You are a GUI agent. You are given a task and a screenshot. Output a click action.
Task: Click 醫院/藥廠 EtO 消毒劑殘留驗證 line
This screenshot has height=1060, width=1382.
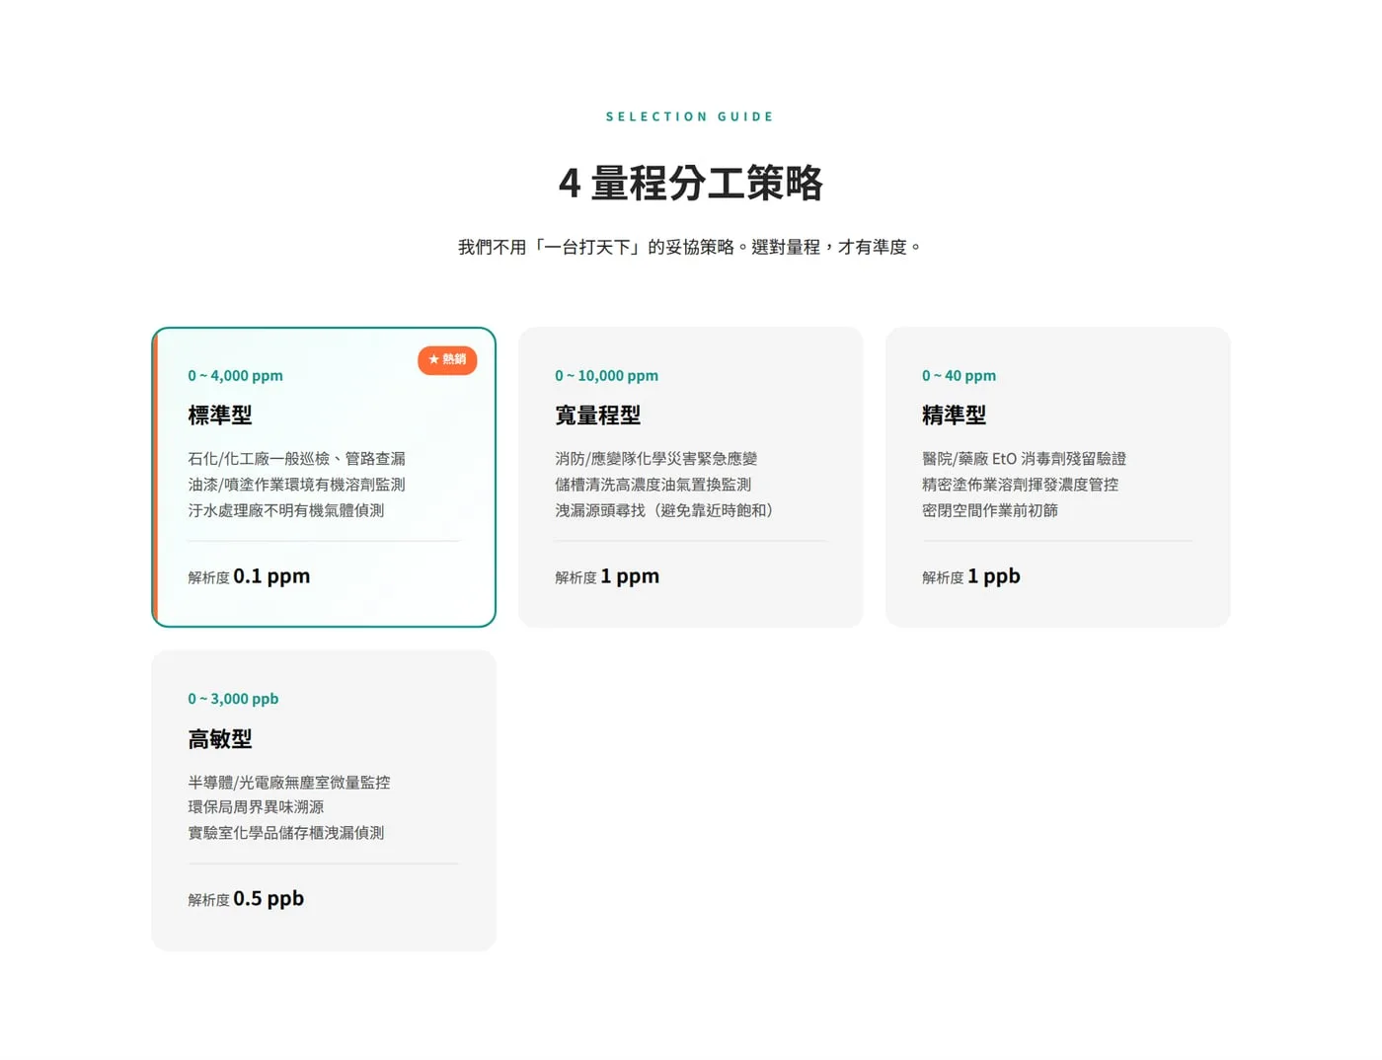coord(1025,459)
